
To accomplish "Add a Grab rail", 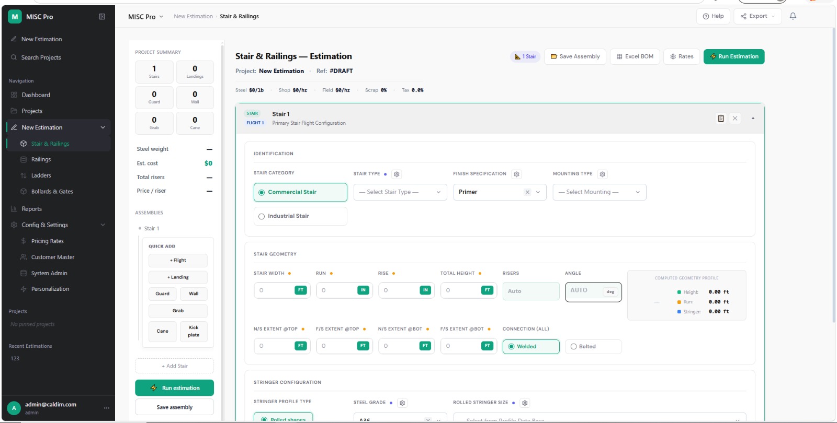I will (178, 311).
